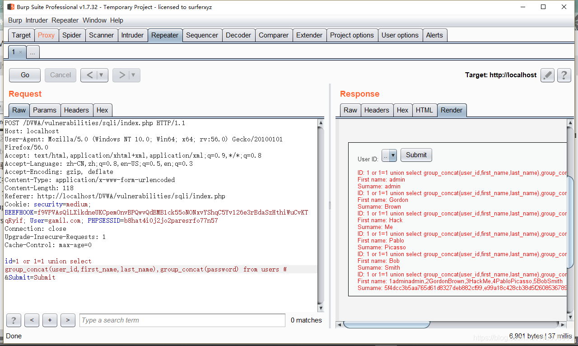Click the response horizontal scrollbar thumb

(387, 324)
